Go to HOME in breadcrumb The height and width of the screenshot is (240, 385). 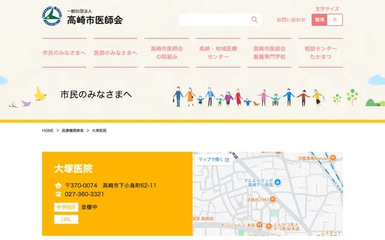click(48, 130)
